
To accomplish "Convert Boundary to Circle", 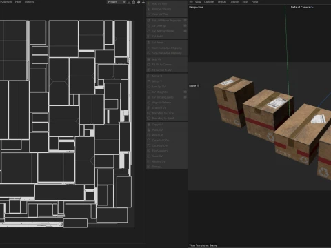I will (167, 113).
